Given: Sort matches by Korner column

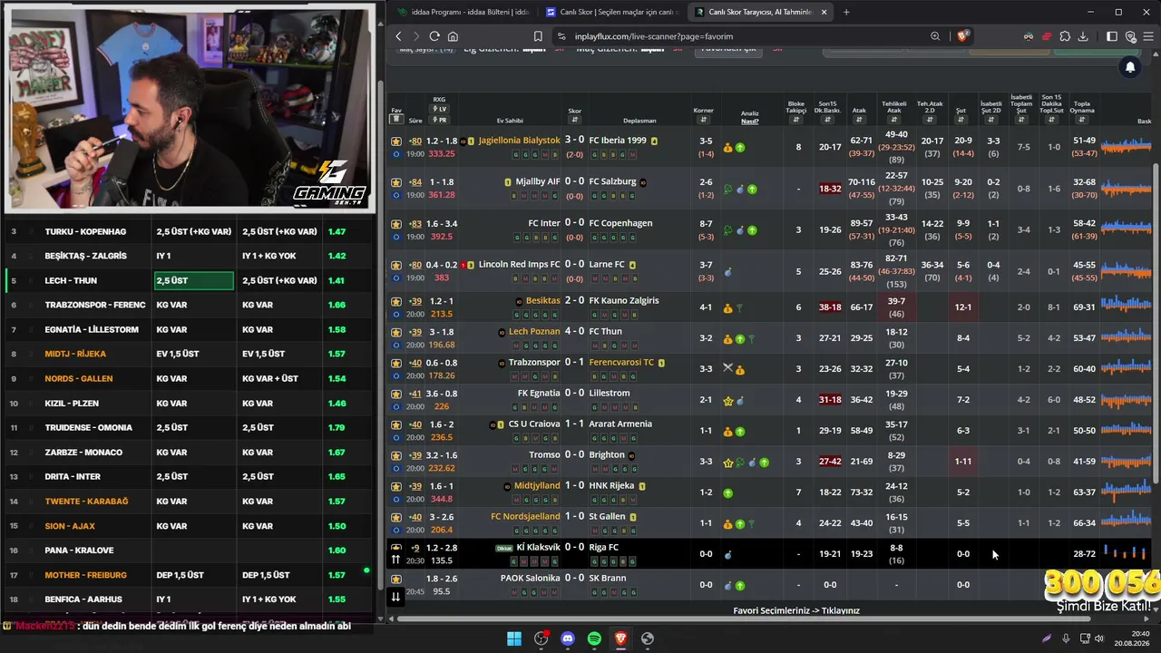Looking at the screenshot, I should (x=704, y=120).
